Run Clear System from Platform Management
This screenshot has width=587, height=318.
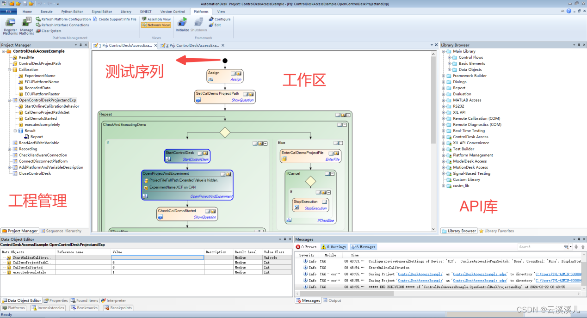(50, 31)
